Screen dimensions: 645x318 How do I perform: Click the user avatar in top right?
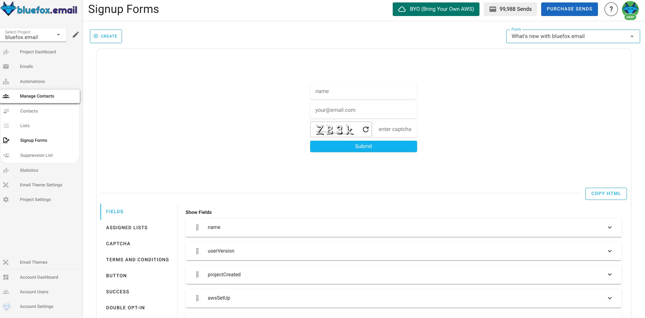pos(630,9)
